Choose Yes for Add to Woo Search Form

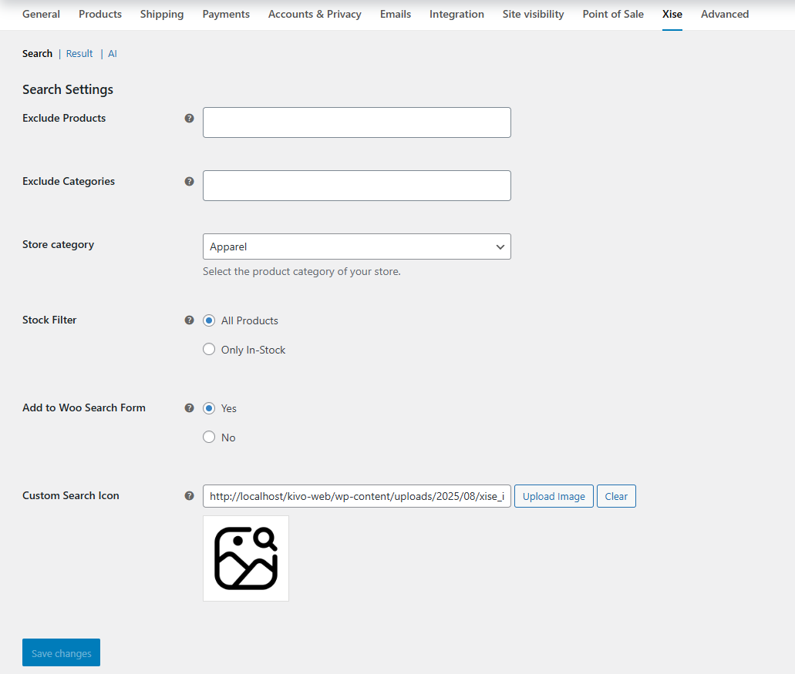(x=209, y=408)
